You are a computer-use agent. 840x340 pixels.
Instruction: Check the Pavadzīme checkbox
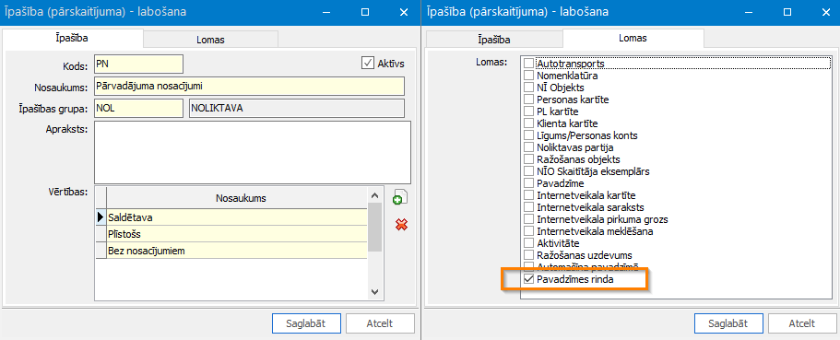coord(528,183)
